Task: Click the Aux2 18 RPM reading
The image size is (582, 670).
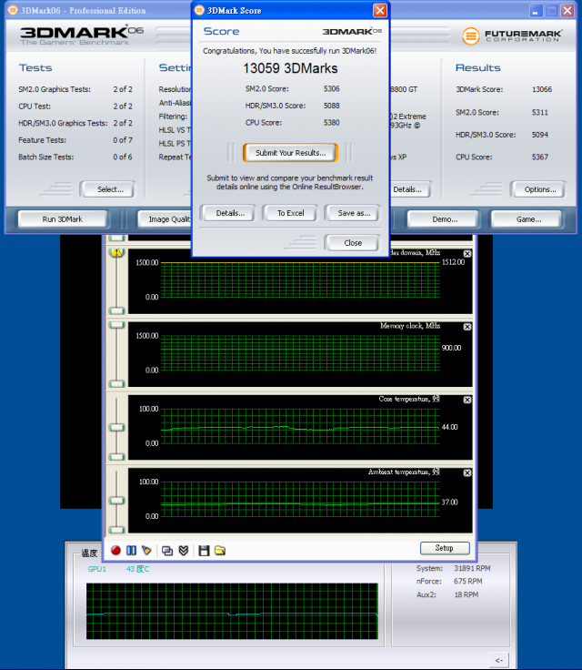Action: (447, 594)
